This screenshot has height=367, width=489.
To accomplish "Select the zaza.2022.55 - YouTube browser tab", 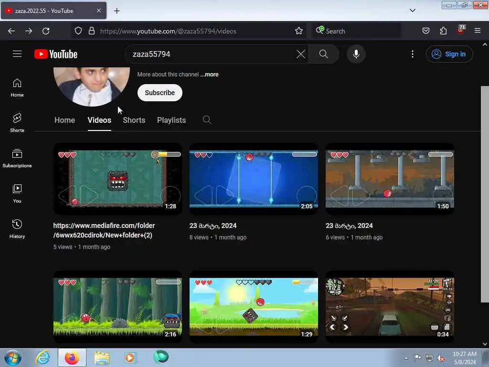I will point(53,11).
